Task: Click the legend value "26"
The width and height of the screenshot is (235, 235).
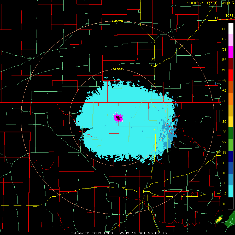Action: (x=224, y=132)
